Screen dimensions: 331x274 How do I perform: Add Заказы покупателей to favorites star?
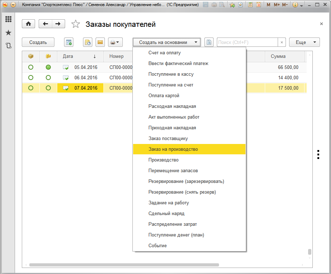pos(76,24)
